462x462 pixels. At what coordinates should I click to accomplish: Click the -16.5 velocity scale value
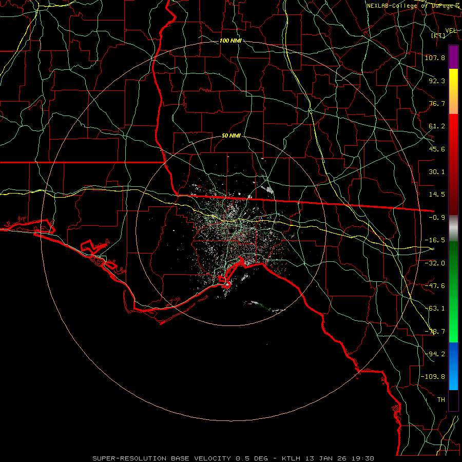pos(435,240)
